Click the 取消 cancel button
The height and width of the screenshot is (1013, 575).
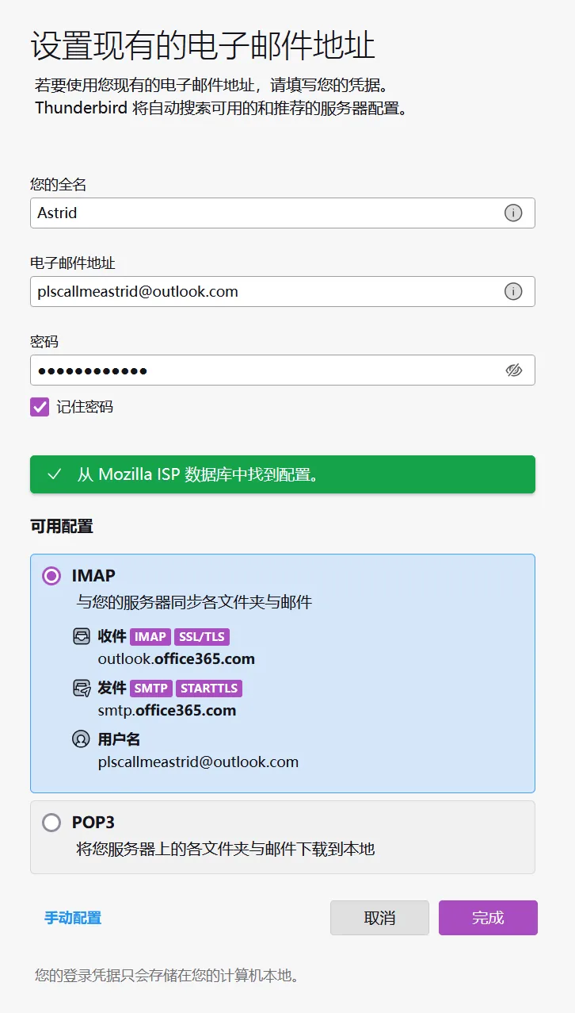(x=379, y=918)
